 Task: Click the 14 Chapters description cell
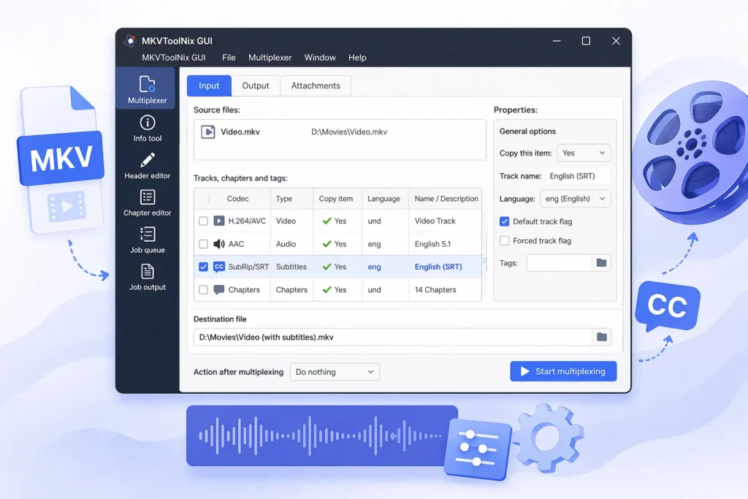click(435, 289)
